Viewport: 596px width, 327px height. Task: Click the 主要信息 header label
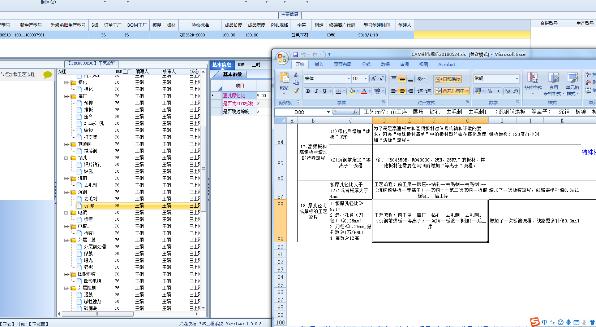coord(290,14)
